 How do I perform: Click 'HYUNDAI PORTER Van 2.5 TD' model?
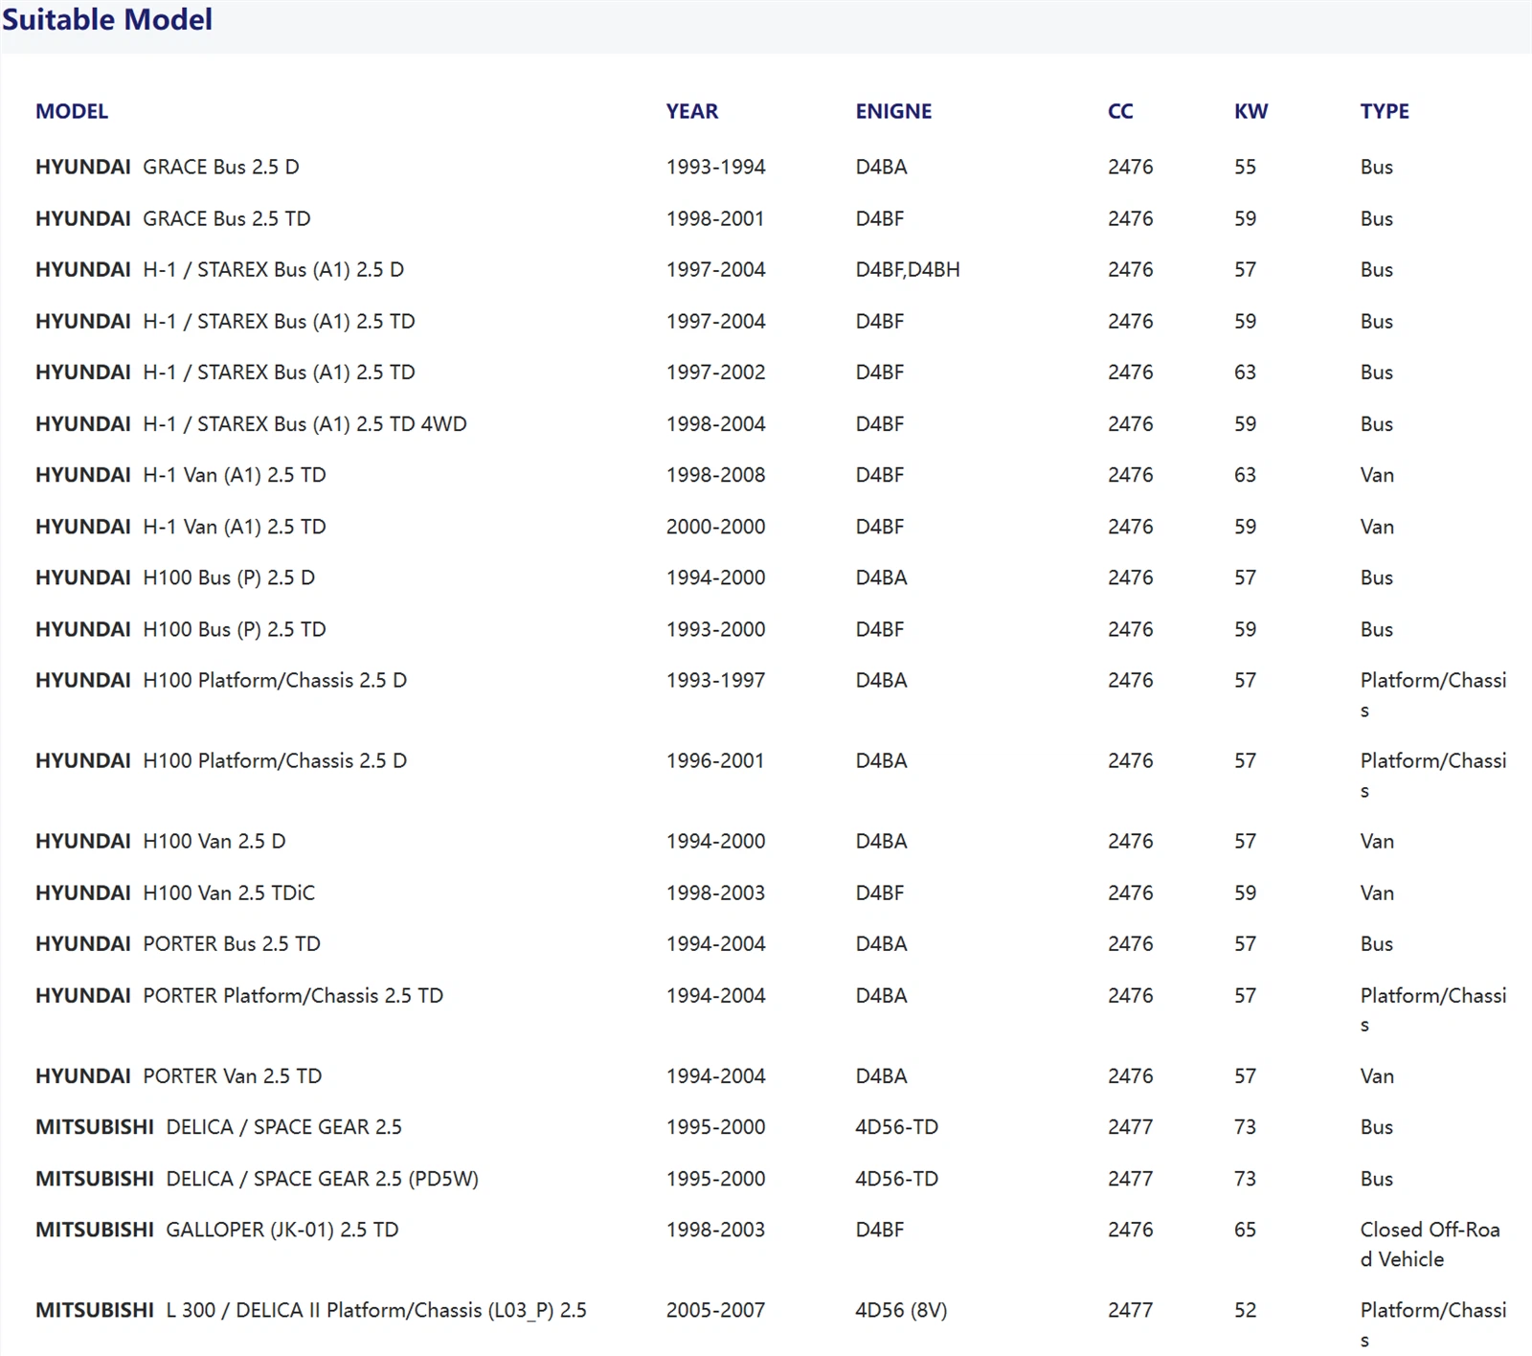(x=179, y=1075)
